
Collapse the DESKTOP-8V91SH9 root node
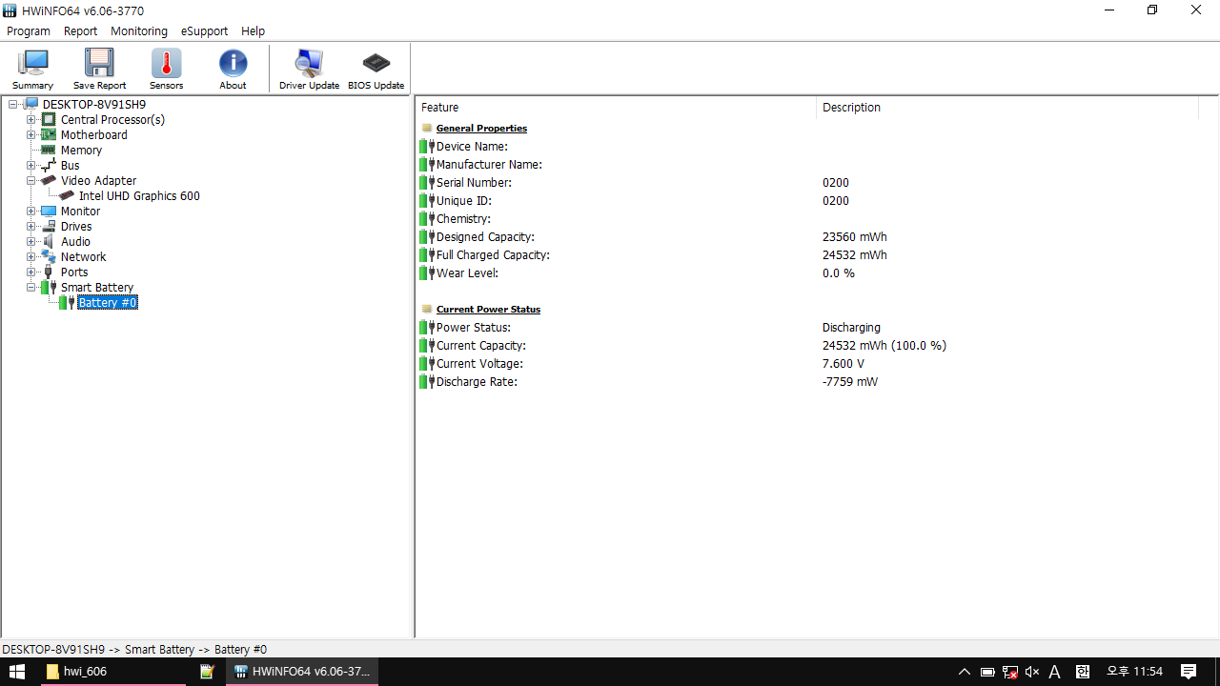coord(13,105)
